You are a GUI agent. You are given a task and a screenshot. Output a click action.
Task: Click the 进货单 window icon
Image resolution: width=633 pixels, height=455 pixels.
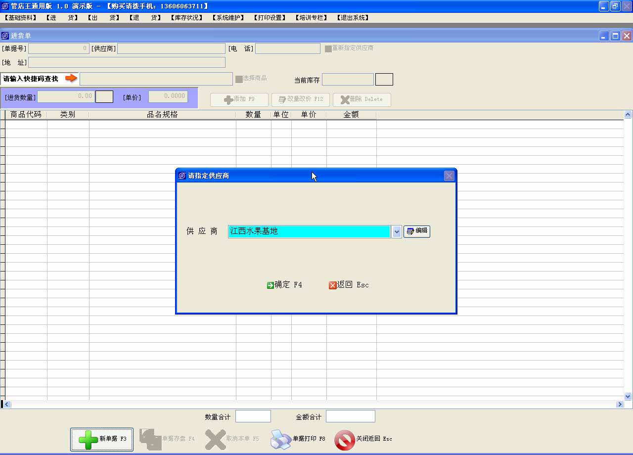click(5, 36)
